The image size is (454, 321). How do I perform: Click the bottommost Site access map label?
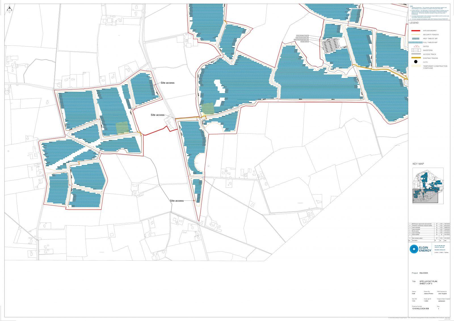pyautogui.click(x=177, y=201)
